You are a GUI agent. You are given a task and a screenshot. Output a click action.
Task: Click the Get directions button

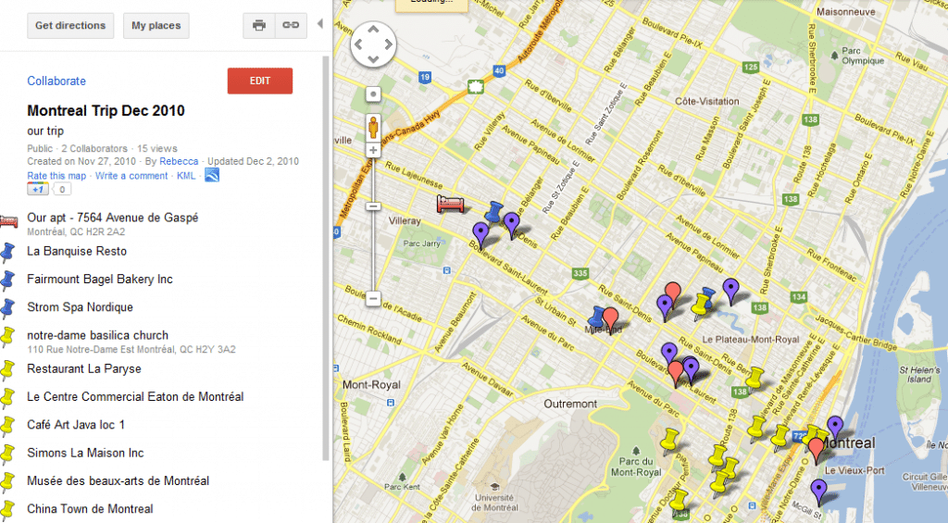point(70,25)
